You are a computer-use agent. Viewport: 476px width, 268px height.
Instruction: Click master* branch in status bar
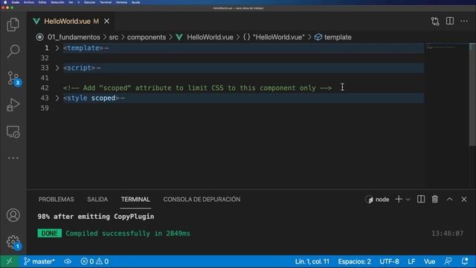(39, 261)
